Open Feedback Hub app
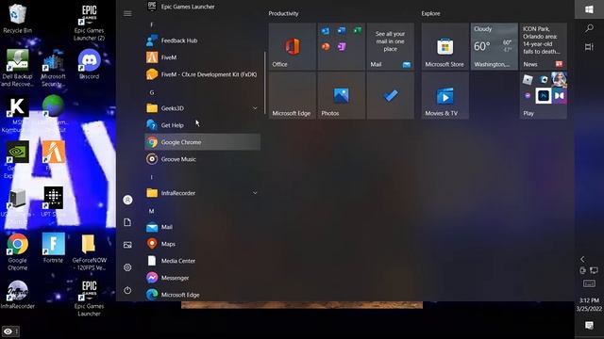This screenshot has width=604, height=339. click(x=203, y=40)
